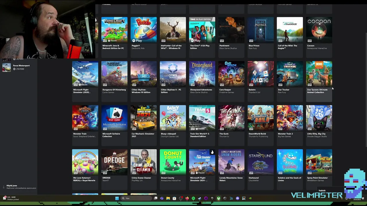This screenshot has width=367, height=206.
Task: Open Epic Games Launcher from the taskbar
Action: [212, 198]
